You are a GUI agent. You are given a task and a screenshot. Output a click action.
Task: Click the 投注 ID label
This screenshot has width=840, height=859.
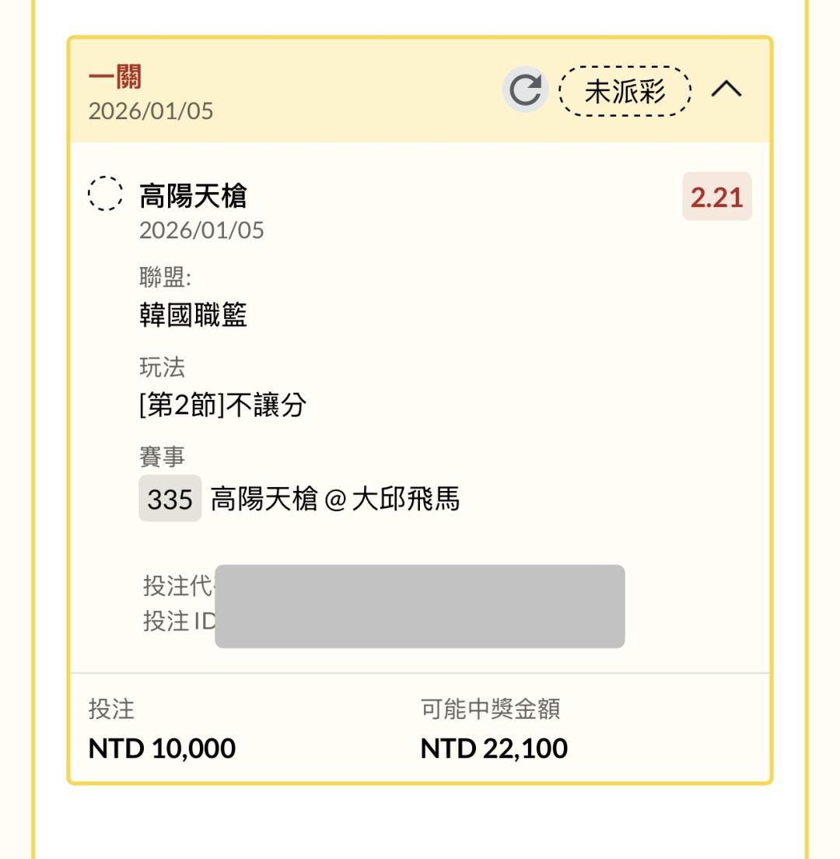179,622
